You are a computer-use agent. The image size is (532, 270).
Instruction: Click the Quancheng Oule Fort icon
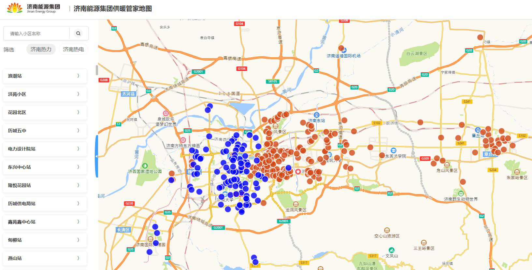point(166,113)
